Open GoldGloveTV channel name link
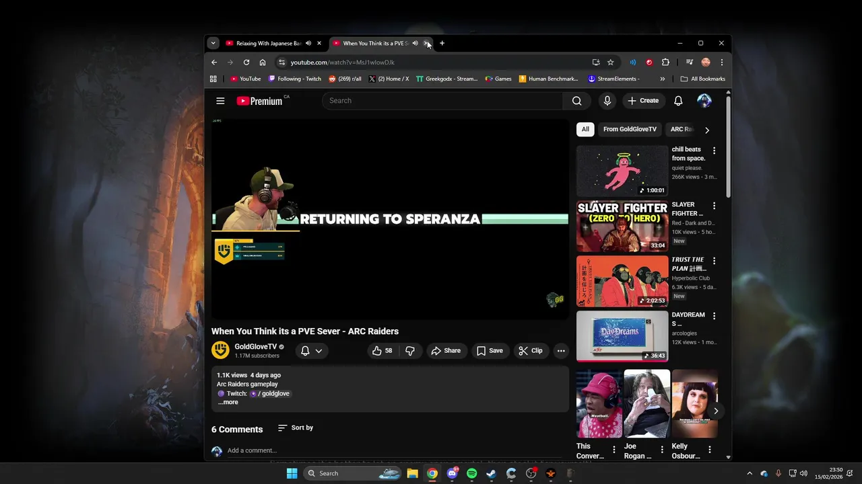Image resolution: width=862 pixels, height=484 pixels. click(x=256, y=347)
